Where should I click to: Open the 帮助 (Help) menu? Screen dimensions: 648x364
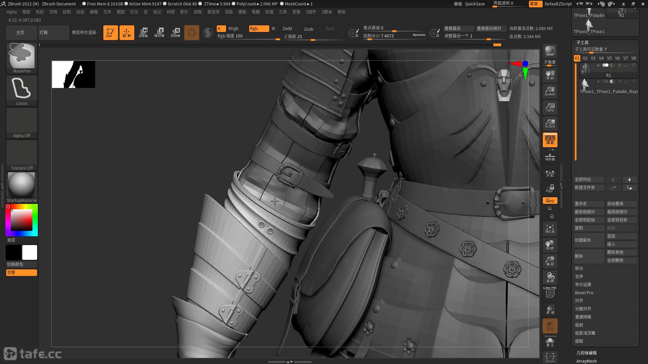342,12
